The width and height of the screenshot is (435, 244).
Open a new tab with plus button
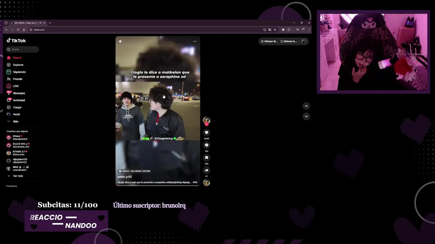50,23
